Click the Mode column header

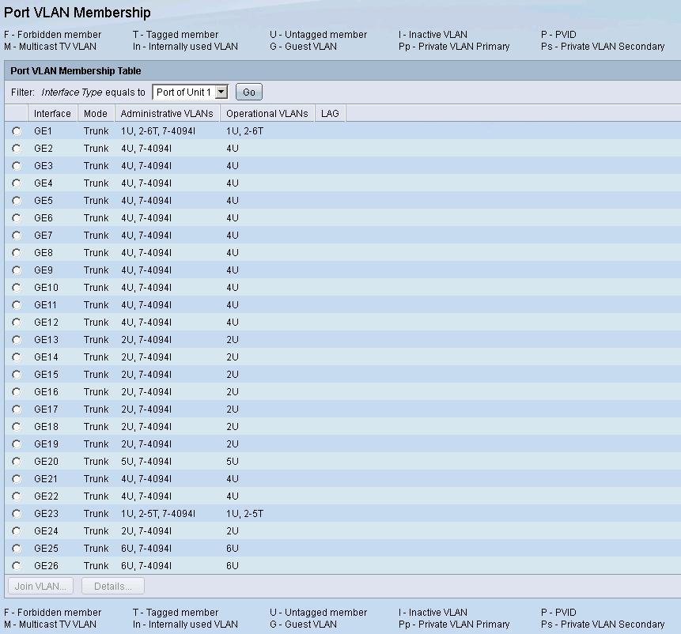pyautogui.click(x=96, y=113)
